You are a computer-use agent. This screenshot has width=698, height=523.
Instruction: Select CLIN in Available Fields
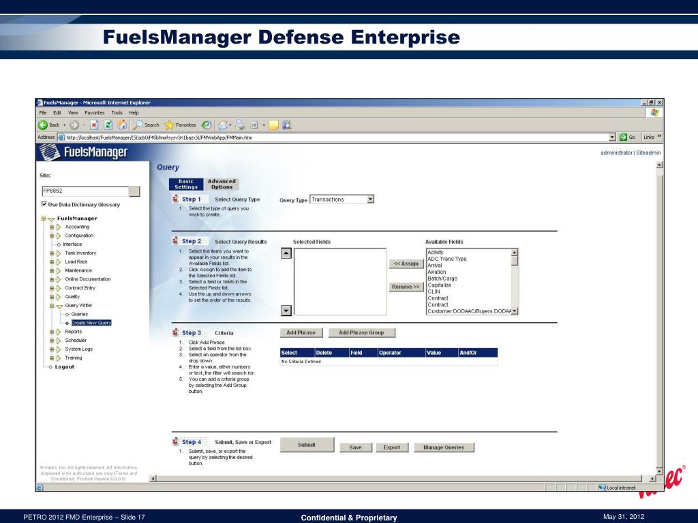click(434, 291)
